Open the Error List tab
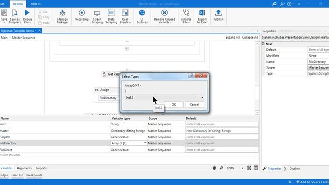This screenshot has height=185, width=329. pyautogui.click(x=17, y=175)
